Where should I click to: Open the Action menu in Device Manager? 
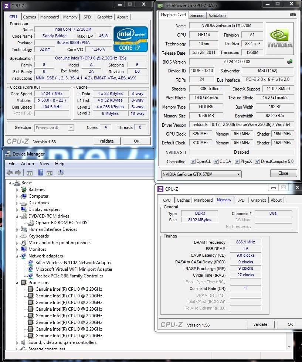click(27, 164)
